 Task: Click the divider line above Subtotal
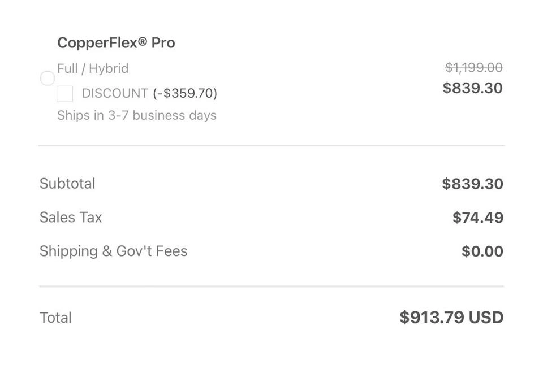(271, 146)
